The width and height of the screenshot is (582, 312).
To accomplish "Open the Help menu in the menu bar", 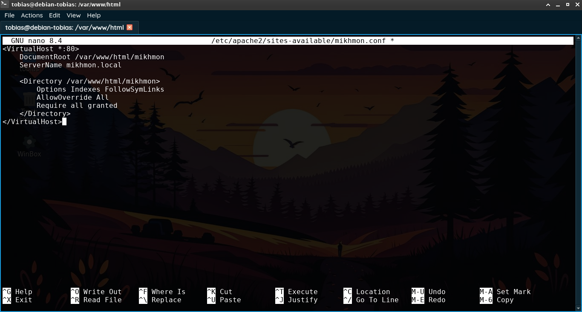I will 94,15.
